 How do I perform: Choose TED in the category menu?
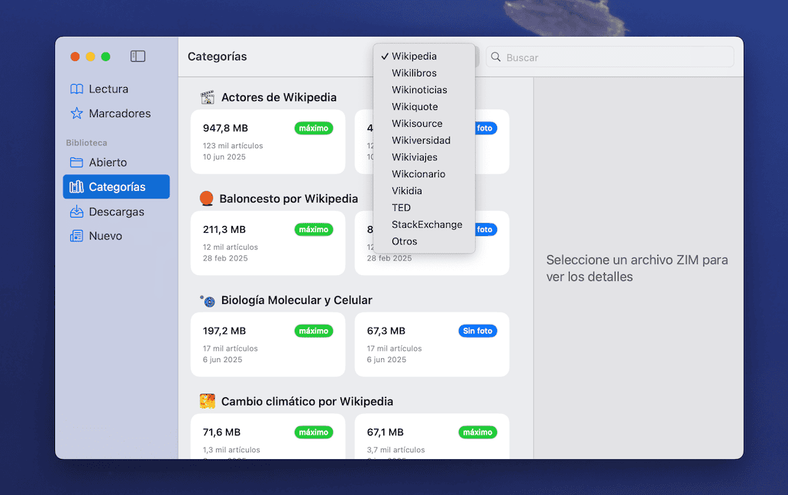(424, 208)
